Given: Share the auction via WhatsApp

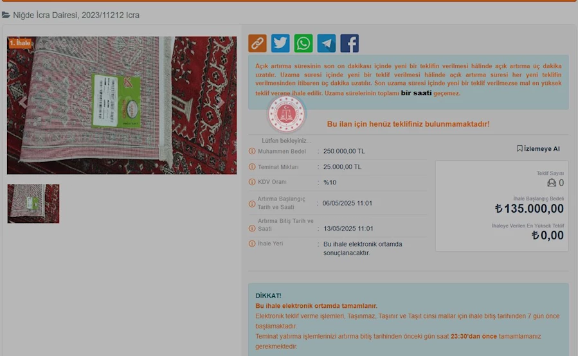Looking at the screenshot, I should pyautogui.click(x=303, y=43).
